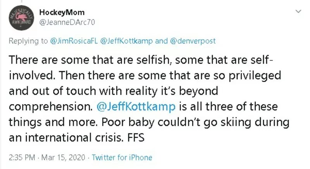Open the @JimRosicaFL profile link
Screen dimensions: 310x169
[74, 42]
